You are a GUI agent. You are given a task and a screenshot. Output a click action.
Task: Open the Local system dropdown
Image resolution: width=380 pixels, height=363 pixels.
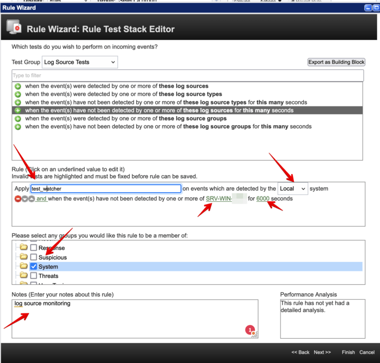293,189
